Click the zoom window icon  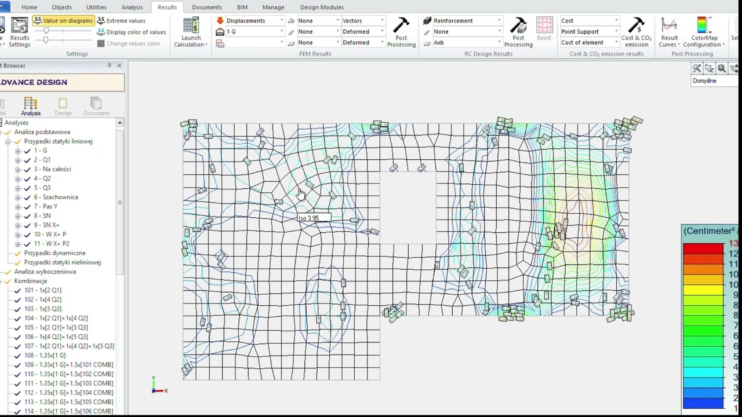click(710, 68)
